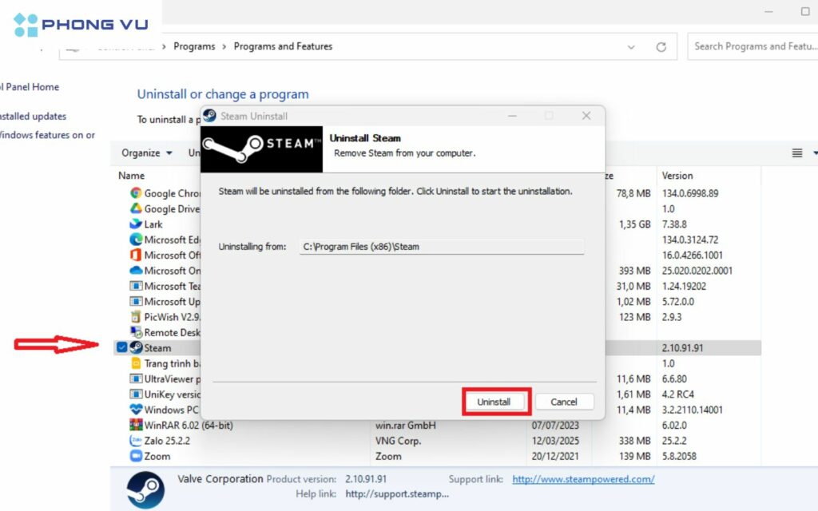
Task: Select the Zoom app icon
Action: [137, 456]
